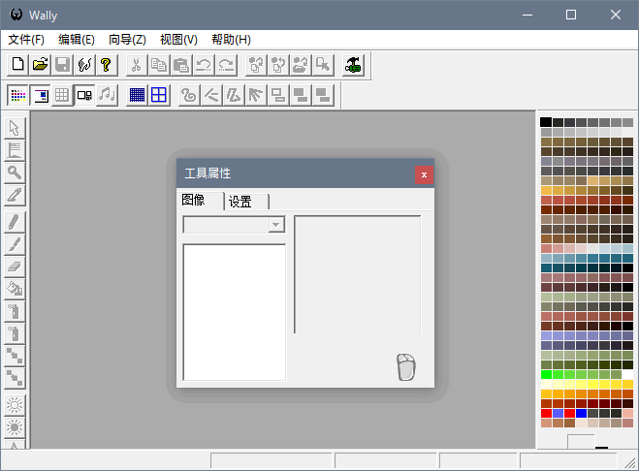Open the 帮助(H) menu
Viewport: 639px width, 471px height.
[x=231, y=40]
